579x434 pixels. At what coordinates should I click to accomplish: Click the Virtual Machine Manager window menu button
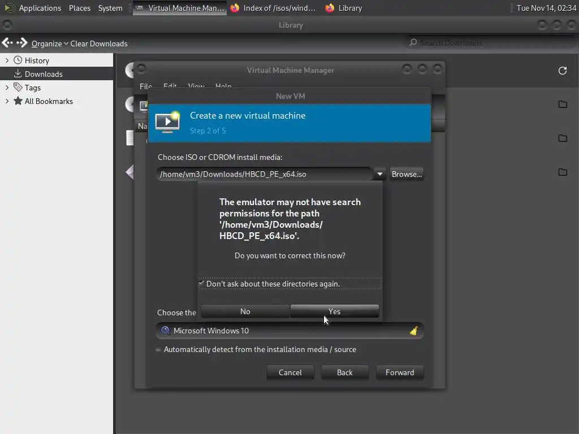(x=141, y=68)
